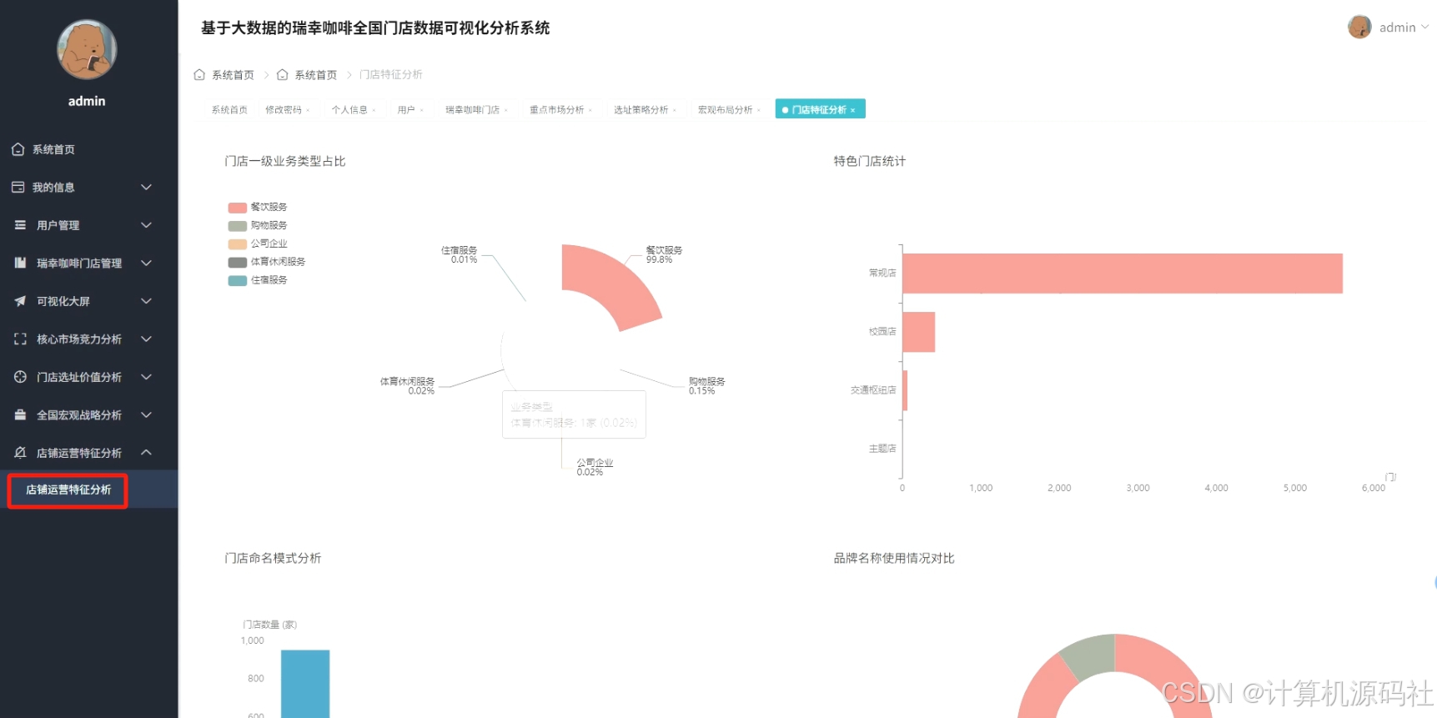Expand the 用户管理 menu chevron
Screen dimensions: 1437x718
tap(146, 225)
